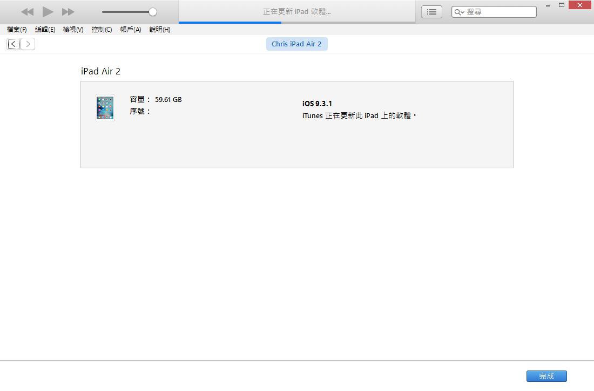The height and width of the screenshot is (391, 594).
Task: Select the Chris iPad Air 2 device tab
Action: [296, 44]
